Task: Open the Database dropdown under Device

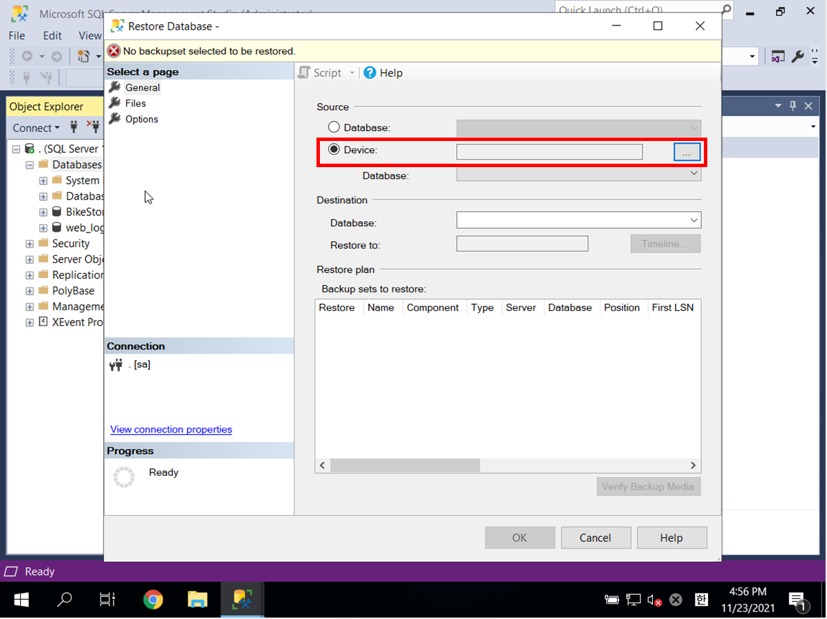Action: tap(694, 174)
